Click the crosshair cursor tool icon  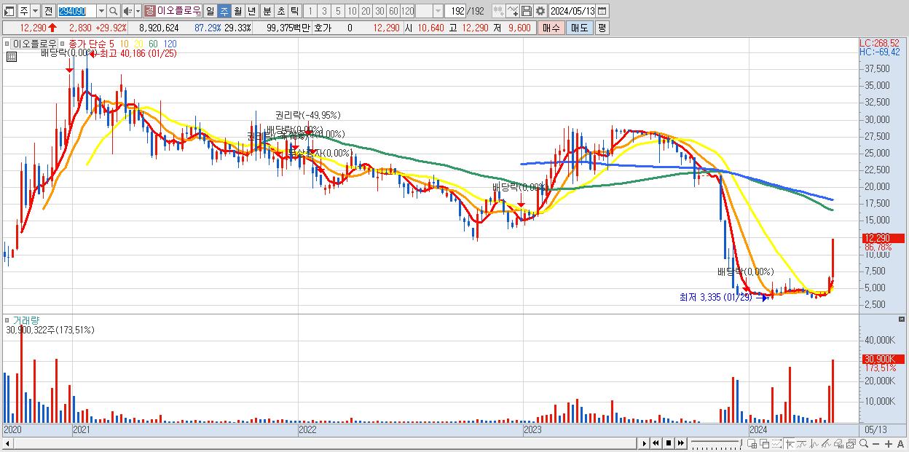tap(790, 444)
